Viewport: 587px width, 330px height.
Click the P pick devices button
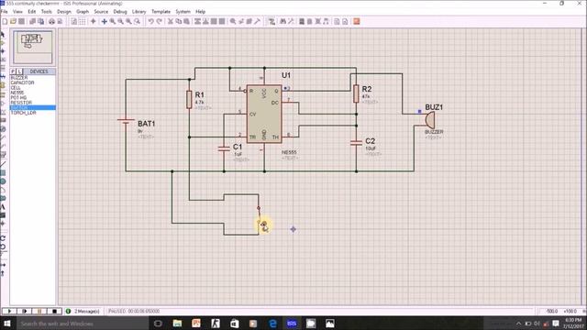click(13, 71)
